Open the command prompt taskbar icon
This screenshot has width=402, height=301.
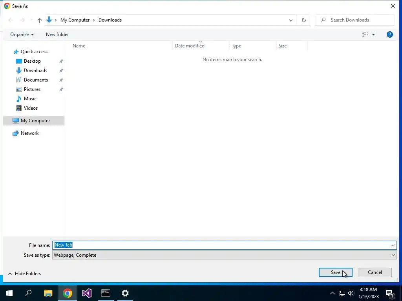click(x=106, y=293)
